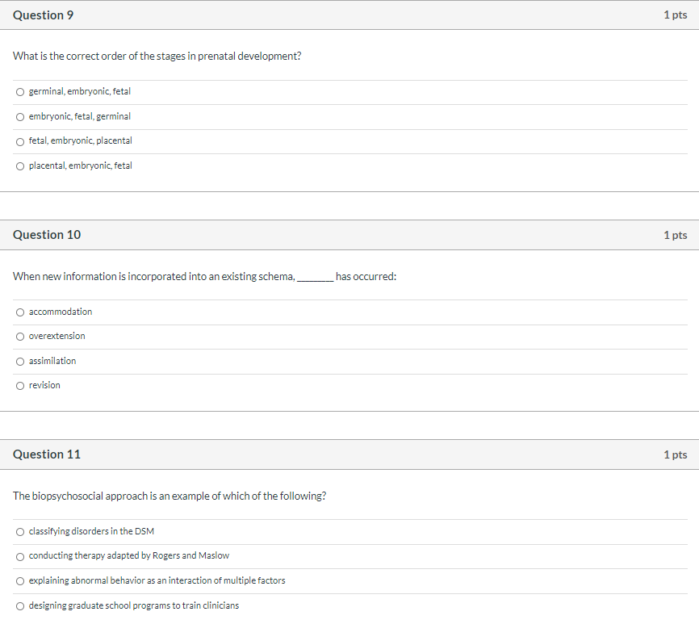Click the prenatal development stages question text
Screen dimensions: 699x624
[x=157, y=57]
